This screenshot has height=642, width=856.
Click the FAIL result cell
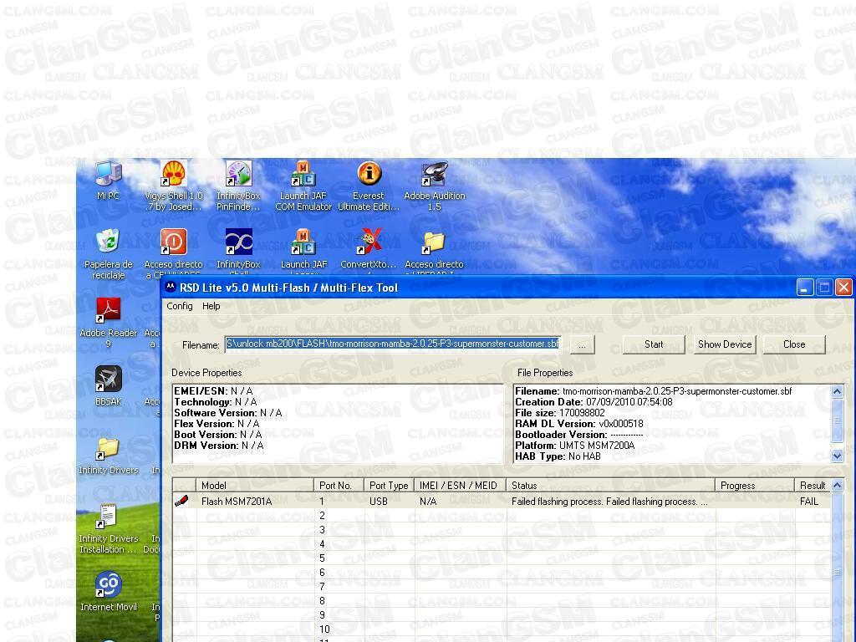click(x=809, y=502)
